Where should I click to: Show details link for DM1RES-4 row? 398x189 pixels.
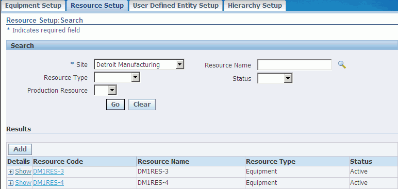(23, 183)
